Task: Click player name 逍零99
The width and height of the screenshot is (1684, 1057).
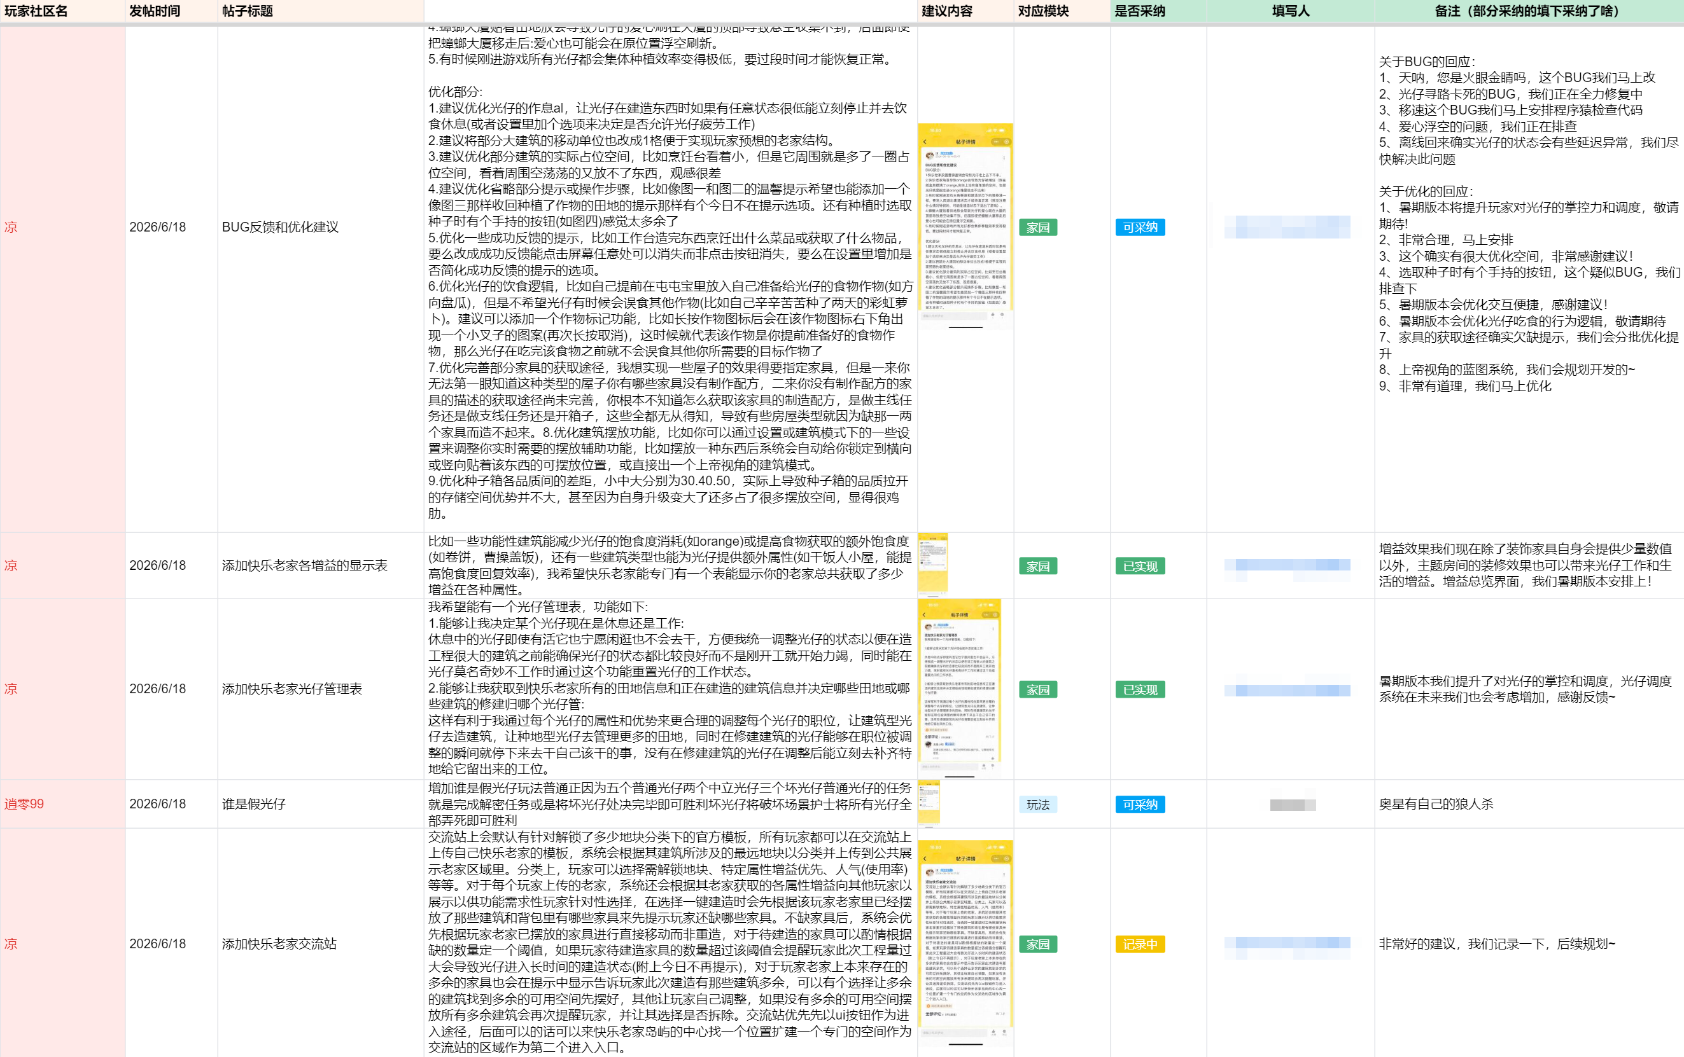Action: pyautogui.click(x=24, y=804)
